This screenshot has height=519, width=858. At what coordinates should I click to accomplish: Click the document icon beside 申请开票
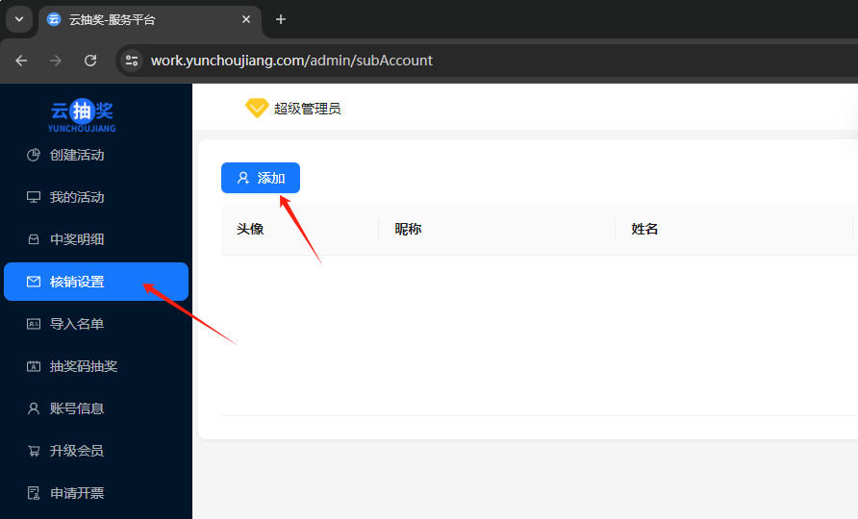point(34,493)
